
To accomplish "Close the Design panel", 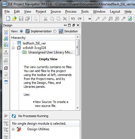I will (x=78, y=25).
